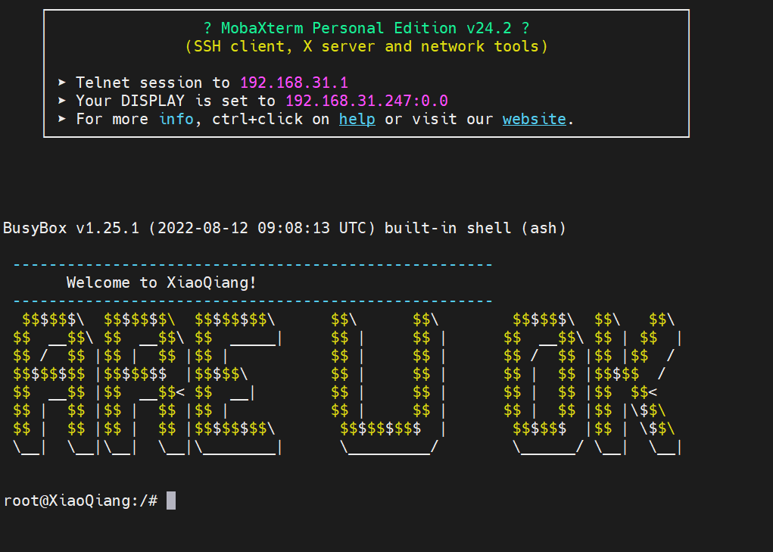Click the arrow bullet before For more info
Viewport: 773px width, 552px height.
click(62, 119)
